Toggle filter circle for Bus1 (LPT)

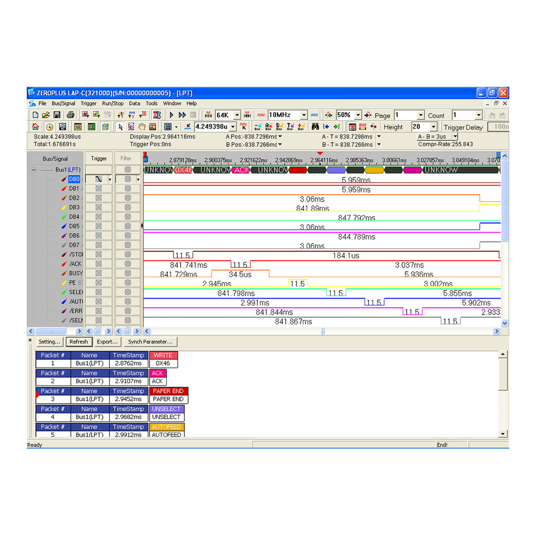[128, 169]
